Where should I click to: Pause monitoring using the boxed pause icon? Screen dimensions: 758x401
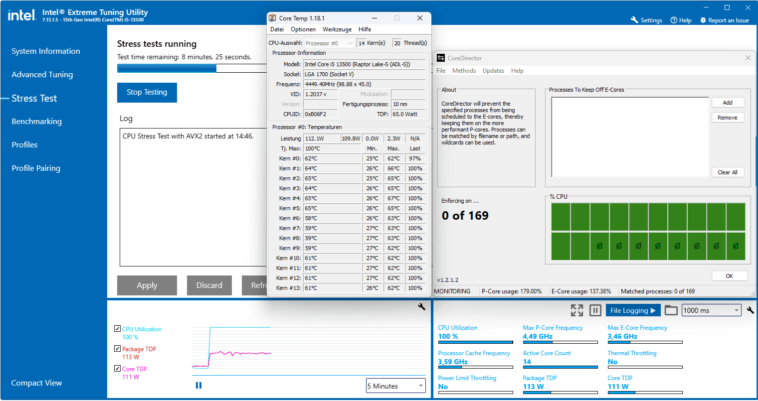595,310
